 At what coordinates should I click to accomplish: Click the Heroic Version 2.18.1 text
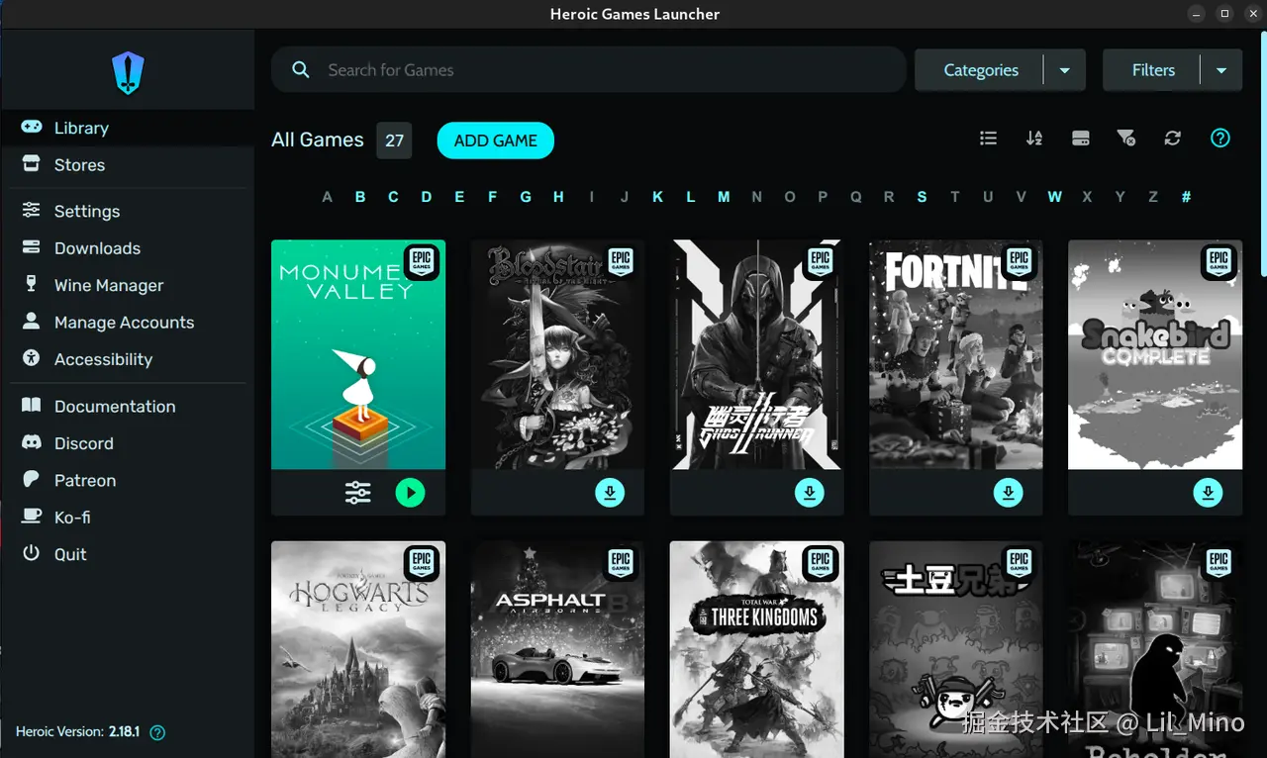pos(78,732)
